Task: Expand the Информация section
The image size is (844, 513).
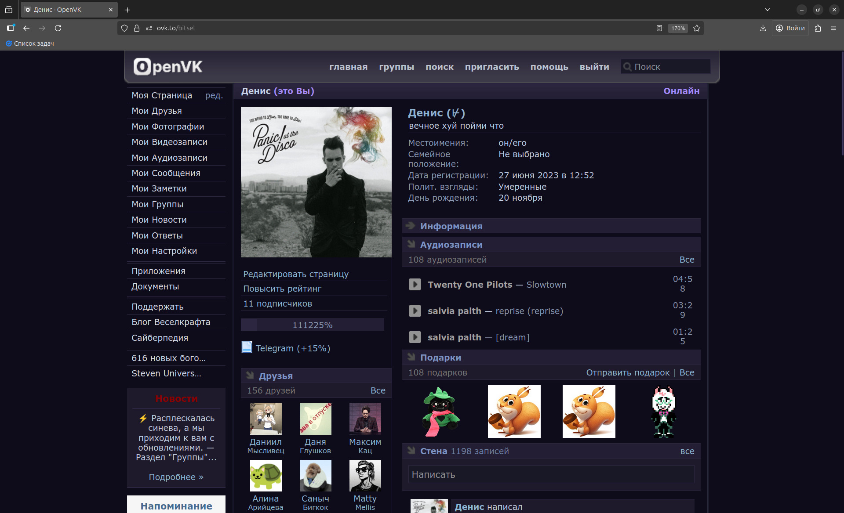Action: coord(451,226)
